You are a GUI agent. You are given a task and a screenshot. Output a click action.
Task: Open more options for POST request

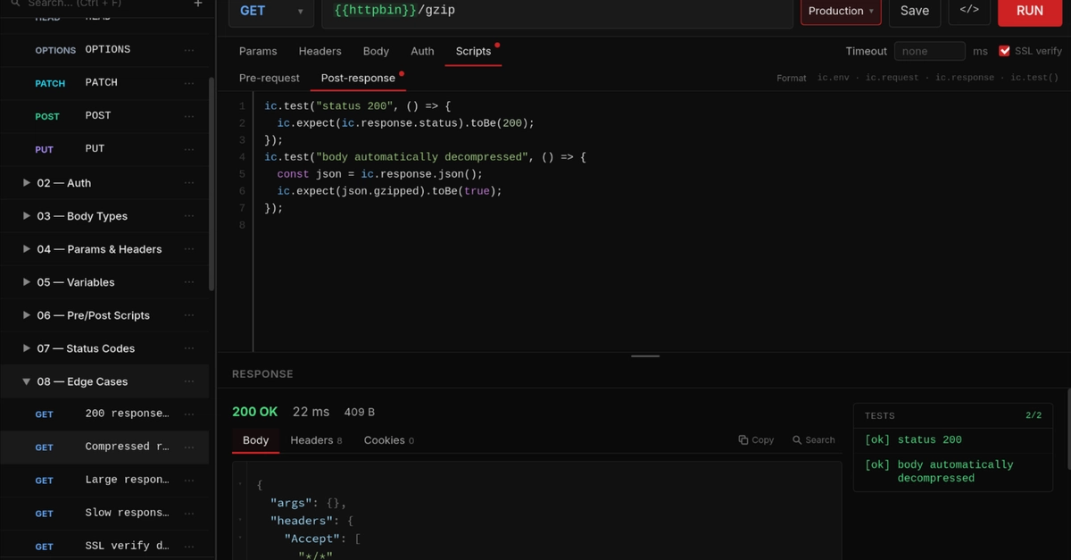pos(189,116)
